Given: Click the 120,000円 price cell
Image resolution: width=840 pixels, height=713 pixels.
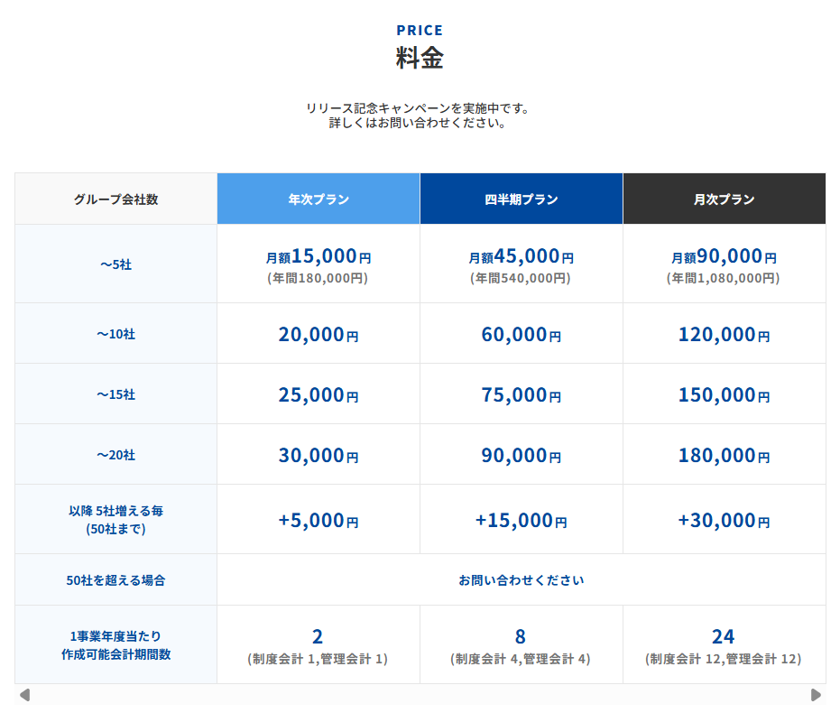Looking at the screenshot, I should 724,335.
